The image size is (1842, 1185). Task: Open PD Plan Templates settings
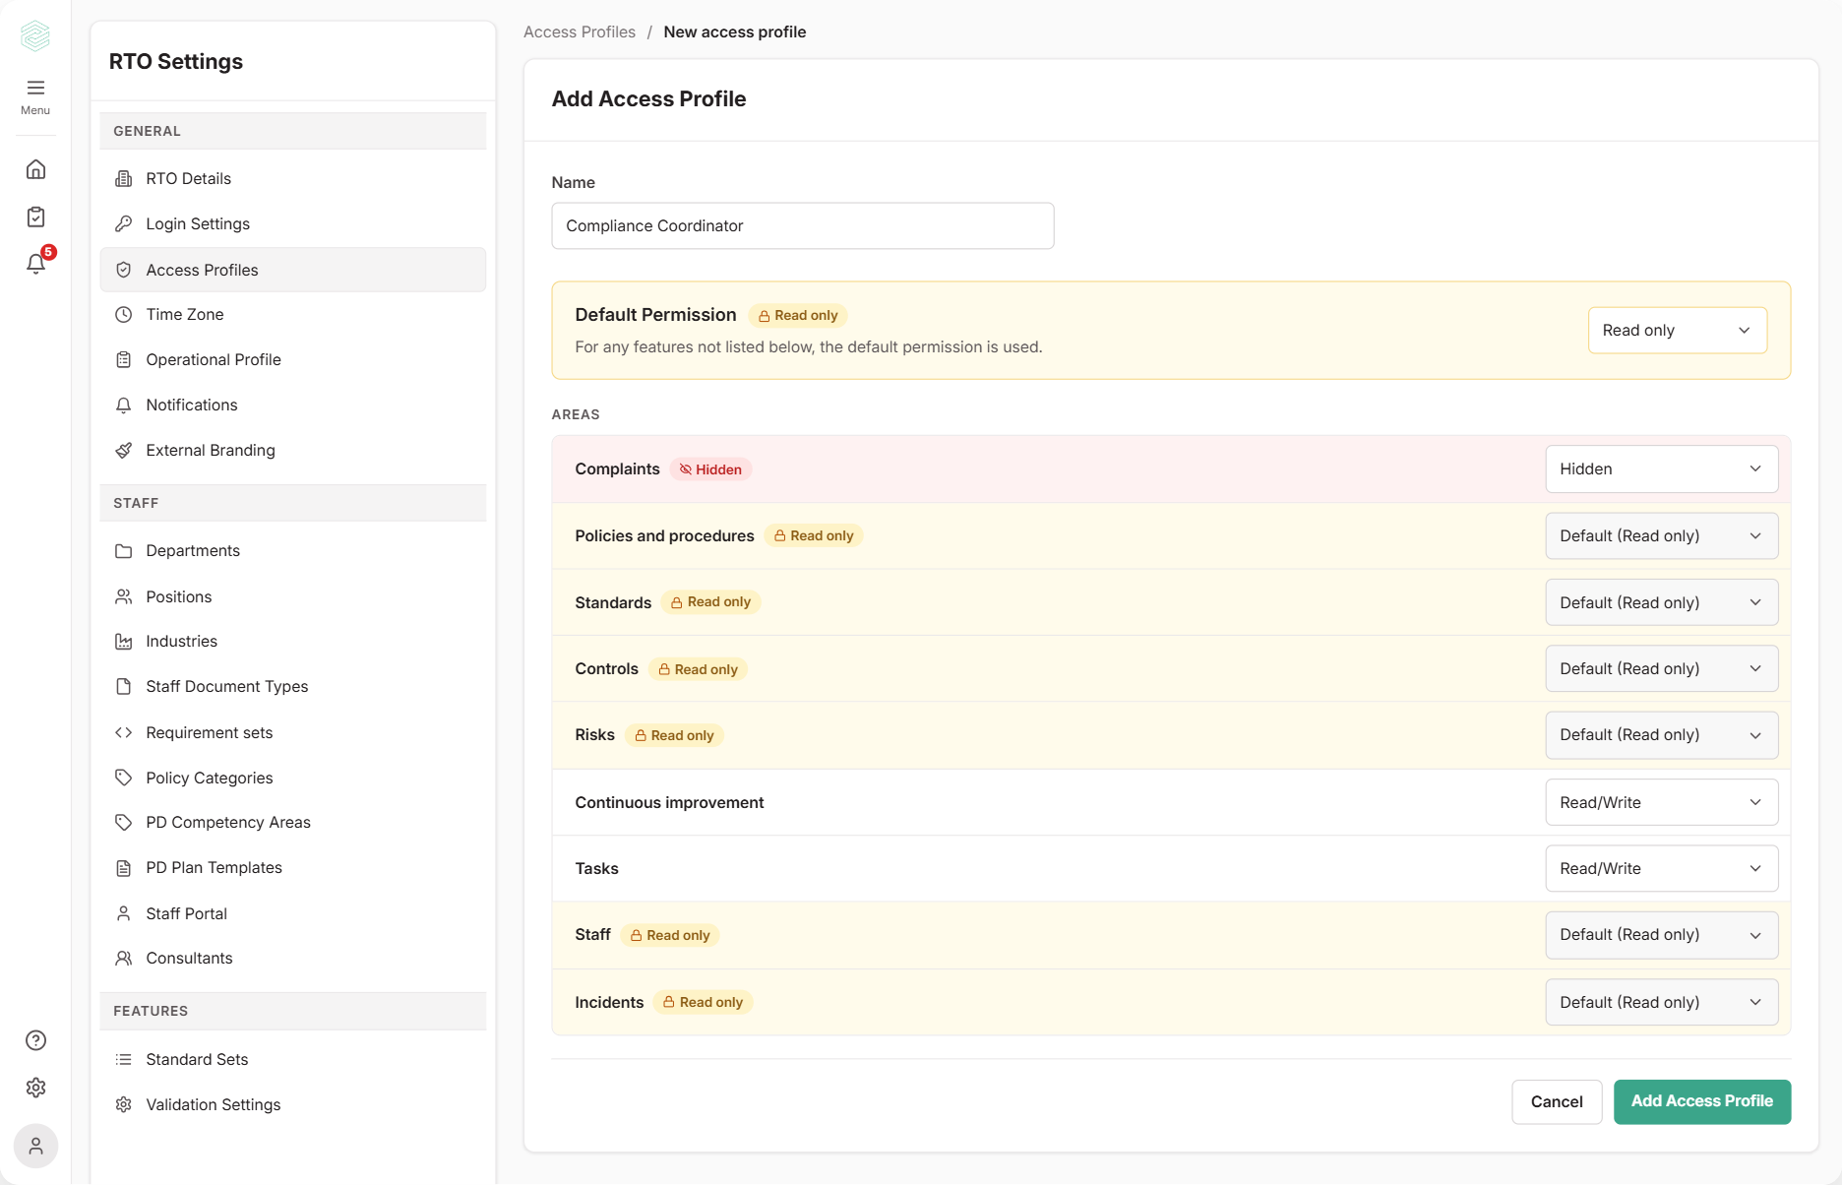pyautogui.click(x=293, y=867)
